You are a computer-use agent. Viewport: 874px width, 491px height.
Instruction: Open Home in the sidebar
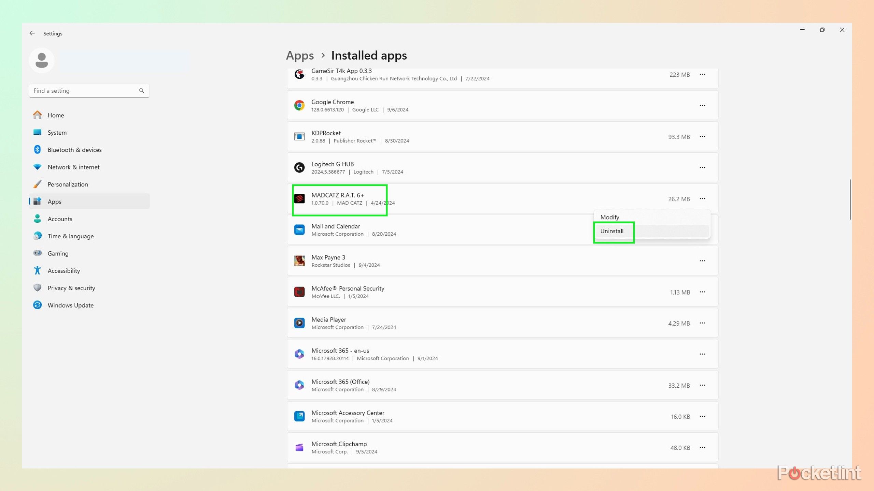point(89,115)
